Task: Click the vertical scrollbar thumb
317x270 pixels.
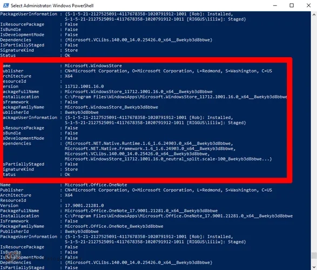Action: tap(314, 255)
